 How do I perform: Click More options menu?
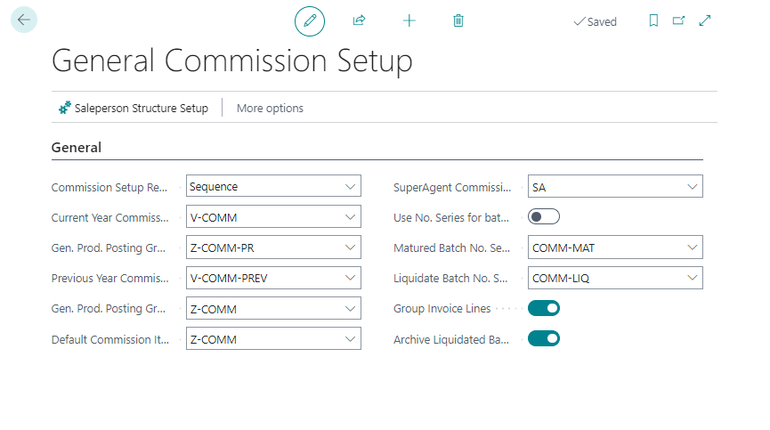tap(270, 108)
